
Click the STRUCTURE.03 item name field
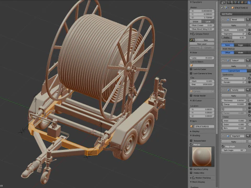click(x=204, y=126)
